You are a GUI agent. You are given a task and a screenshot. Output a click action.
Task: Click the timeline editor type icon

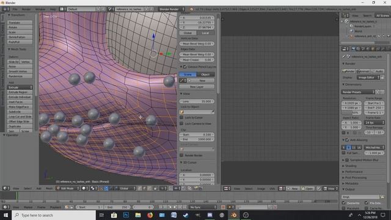[5, 207]
